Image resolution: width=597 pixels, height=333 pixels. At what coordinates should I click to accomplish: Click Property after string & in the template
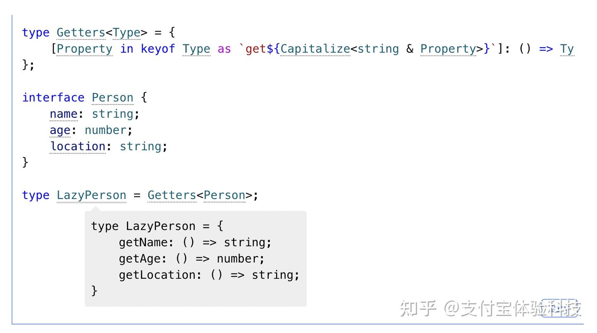[448, 49]
